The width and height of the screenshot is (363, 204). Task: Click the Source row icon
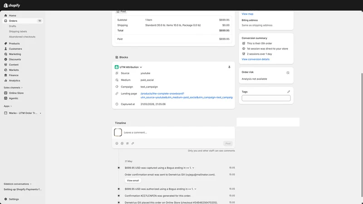(x=117, y=73)
